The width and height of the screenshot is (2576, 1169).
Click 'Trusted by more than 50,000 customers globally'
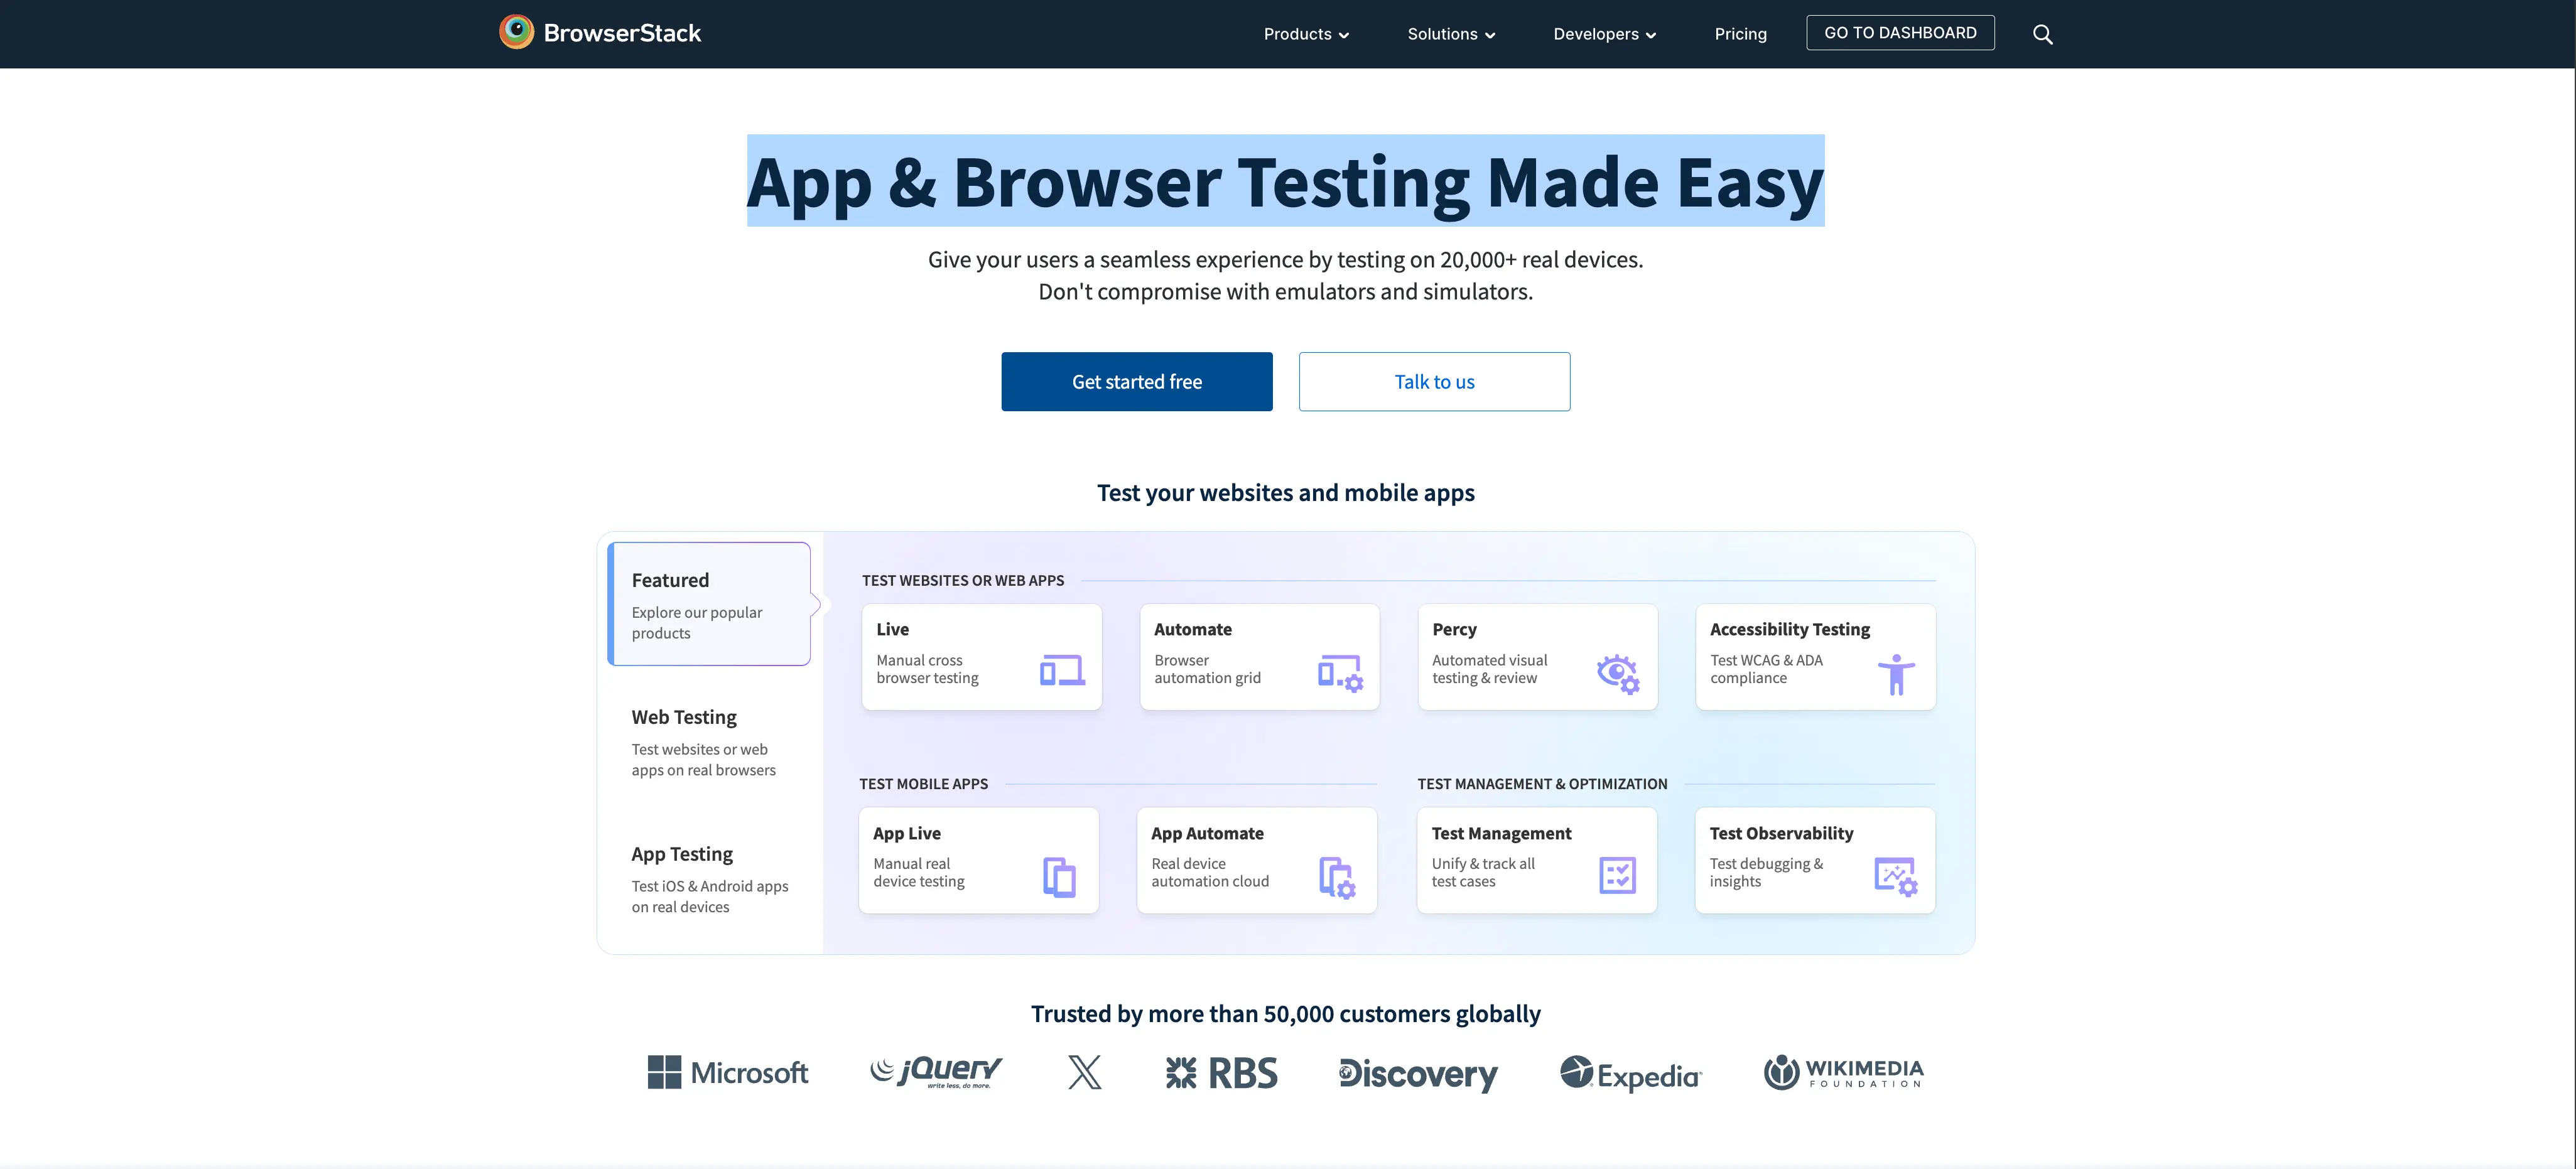point(1285,1013)
